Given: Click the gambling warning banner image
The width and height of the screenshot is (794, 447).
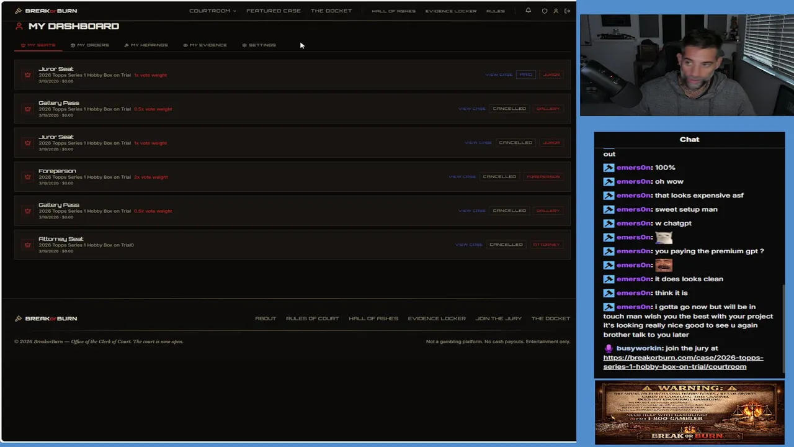Looking at the screenshot, I should [x=689, y=413].
